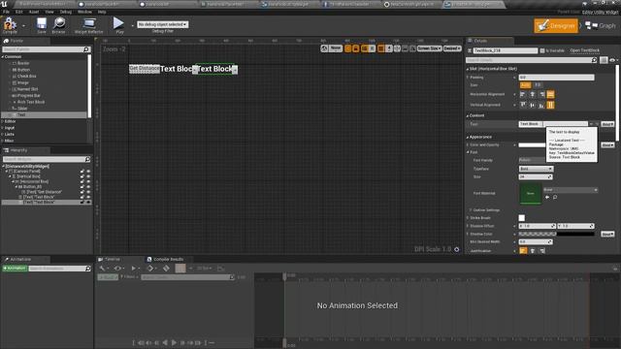Image resolution: width=621 pixels, height=349 pixels.
Task: Set Horizontal Alignment to left
Action: [523, 94]
